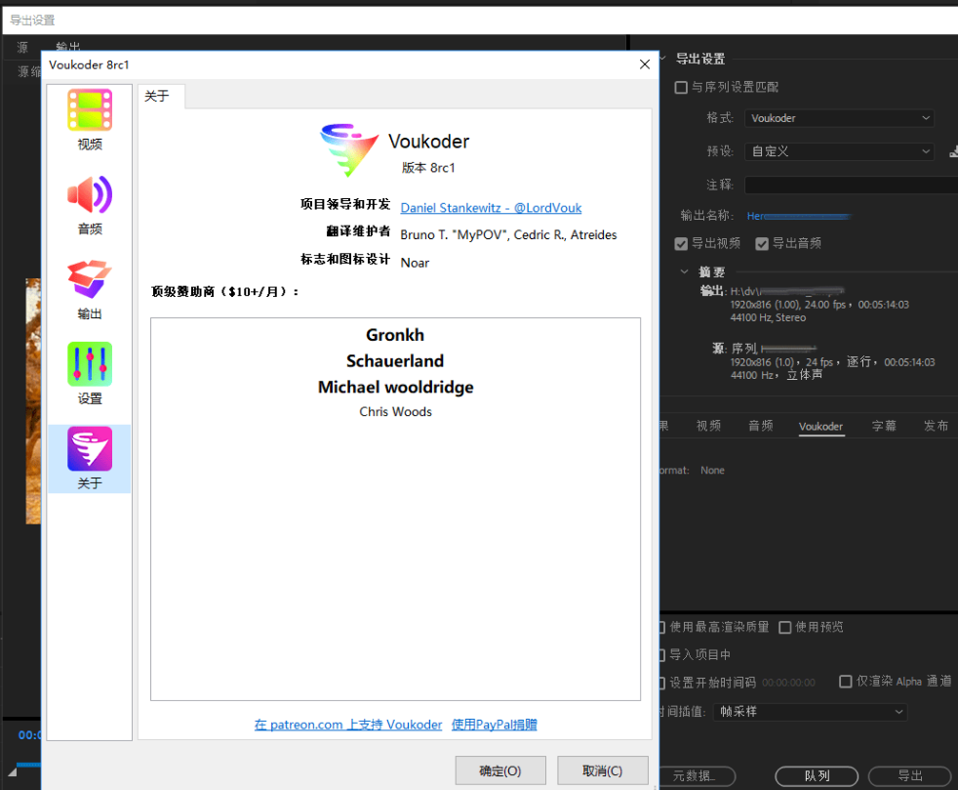Select the 源 tab in export window
The height and width of the screenshot is (790, 958).
[22, 47]
